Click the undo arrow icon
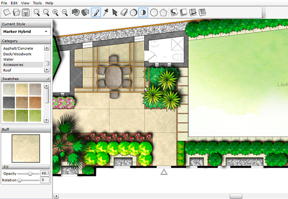Screen dimensions: 288x199 [x=76, y=13]
